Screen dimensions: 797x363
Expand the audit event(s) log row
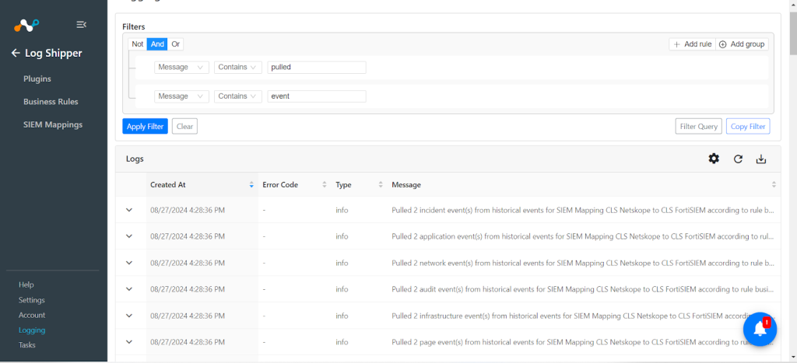(x=129, y=289)
